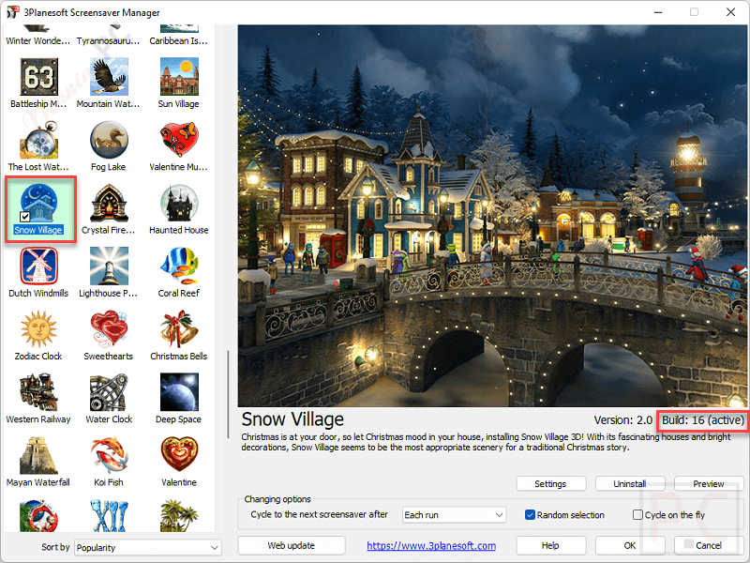Select the Valentine heart icon
Image resolution: width=750 pixels, height=563 pixels.
coord(179,455)
